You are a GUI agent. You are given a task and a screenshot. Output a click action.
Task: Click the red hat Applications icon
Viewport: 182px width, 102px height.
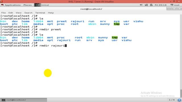tap(2, 5)
